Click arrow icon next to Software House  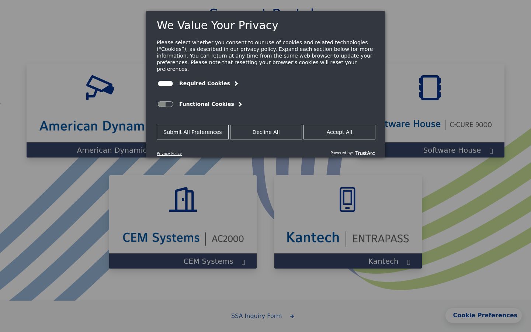[x=491, y=151]
